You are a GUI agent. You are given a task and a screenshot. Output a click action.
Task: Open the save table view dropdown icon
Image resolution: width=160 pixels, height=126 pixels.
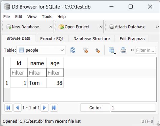tap(112, 50)
